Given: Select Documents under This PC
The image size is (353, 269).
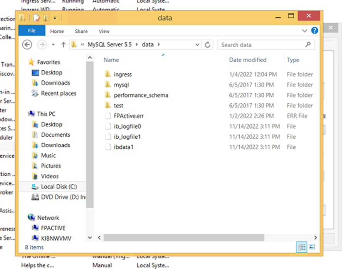Looking at the screenshot, I should pyautogui.click(x=55, y=134).
